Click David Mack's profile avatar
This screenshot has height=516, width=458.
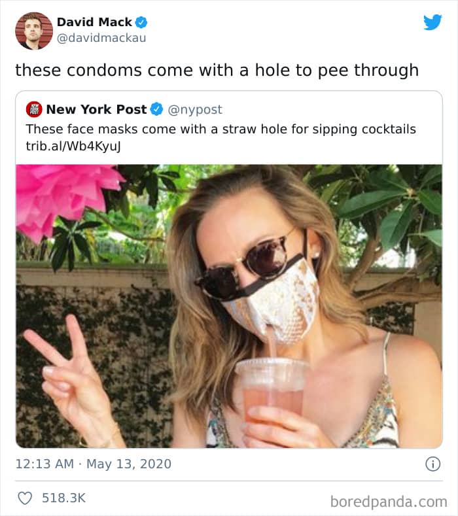[x=34, y=31]
